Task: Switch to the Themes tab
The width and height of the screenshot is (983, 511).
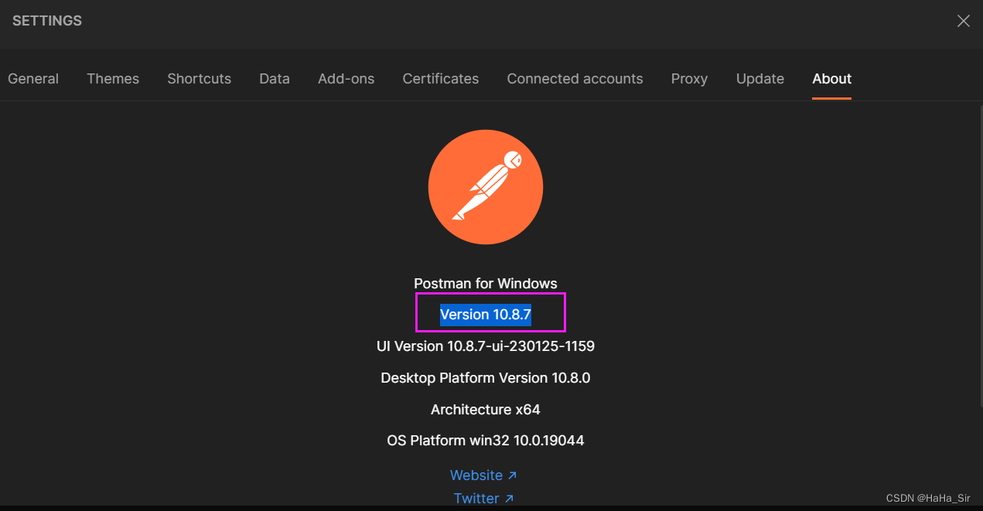Action: tap(113, 79)
